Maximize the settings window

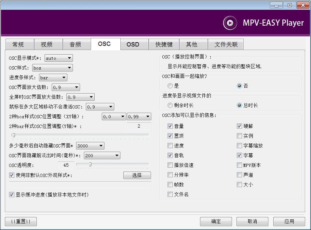click(x=290, y=5)
